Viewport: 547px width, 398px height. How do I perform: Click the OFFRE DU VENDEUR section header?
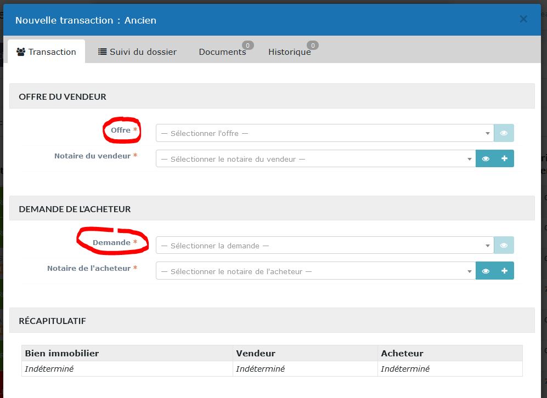pos(63,96)
